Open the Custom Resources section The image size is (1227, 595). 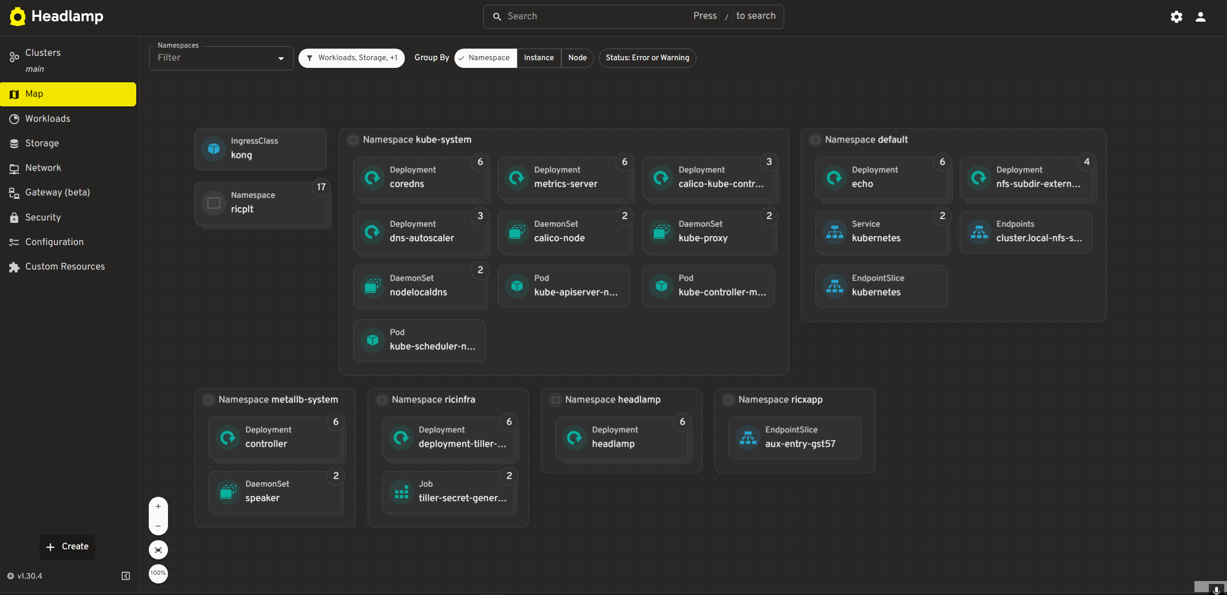click(x=68, y=267)
